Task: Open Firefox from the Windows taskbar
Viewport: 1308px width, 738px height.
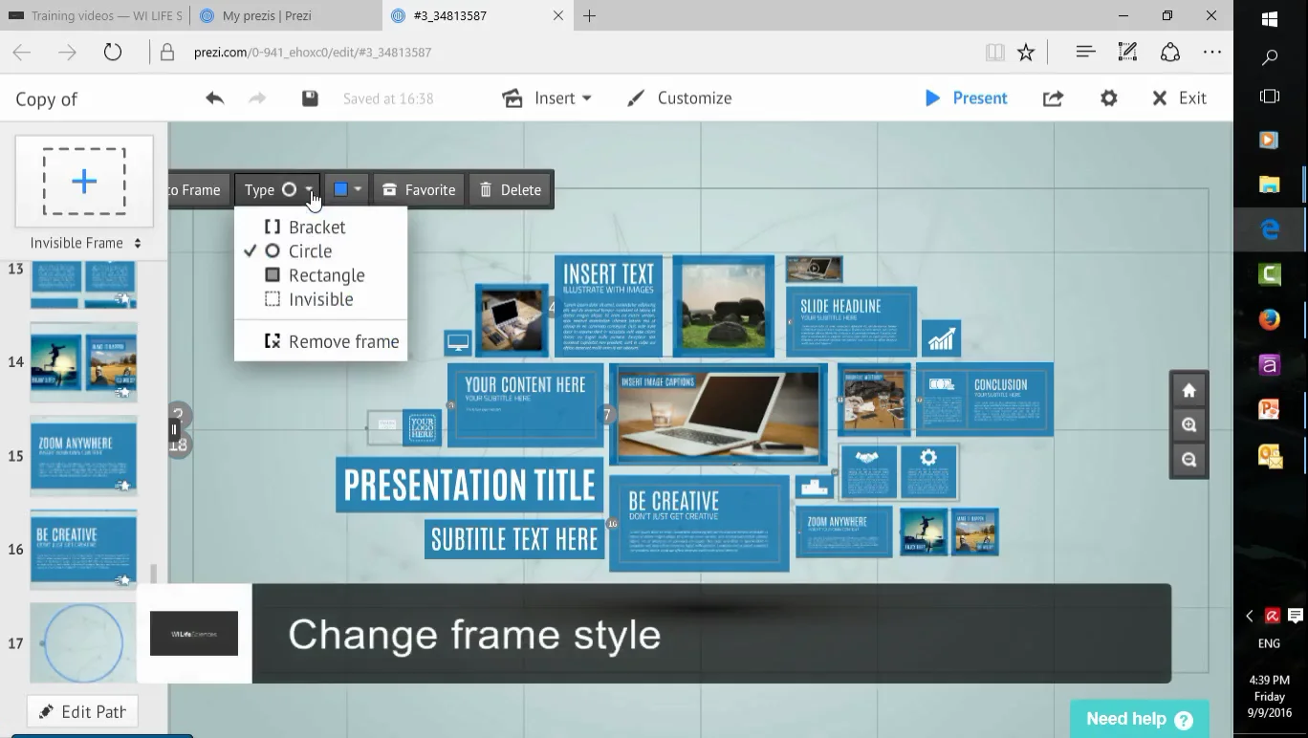Action: tap(1270, 319)
